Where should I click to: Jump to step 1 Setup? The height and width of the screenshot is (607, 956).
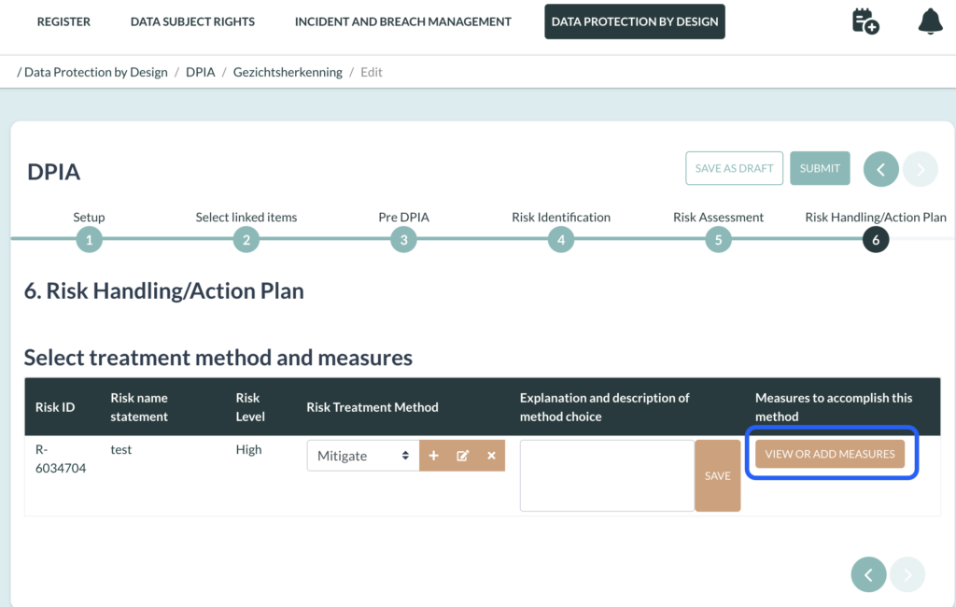[x=89, y=240]
